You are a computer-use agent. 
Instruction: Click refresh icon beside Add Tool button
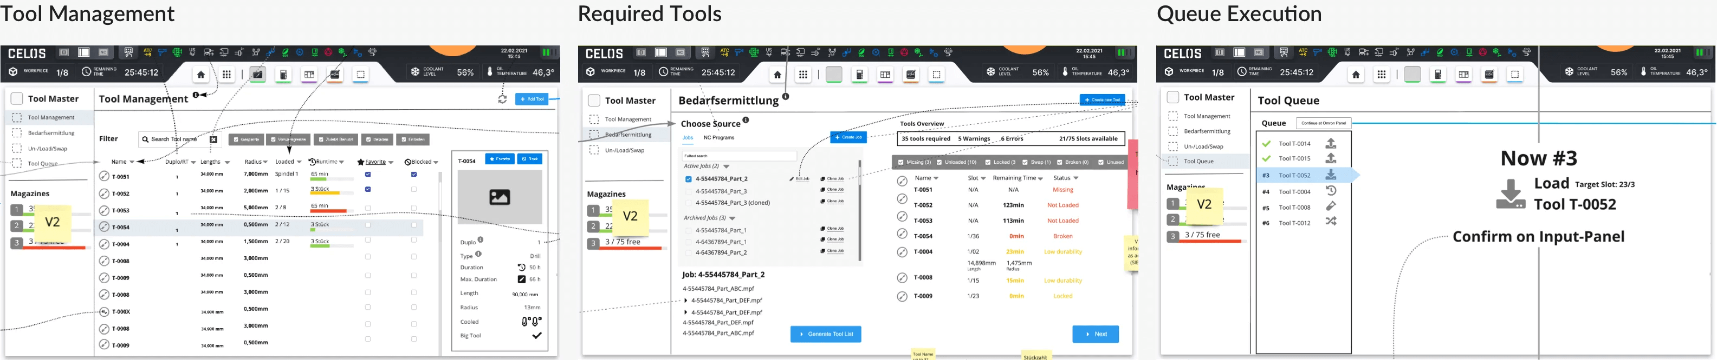click(503, 99)
